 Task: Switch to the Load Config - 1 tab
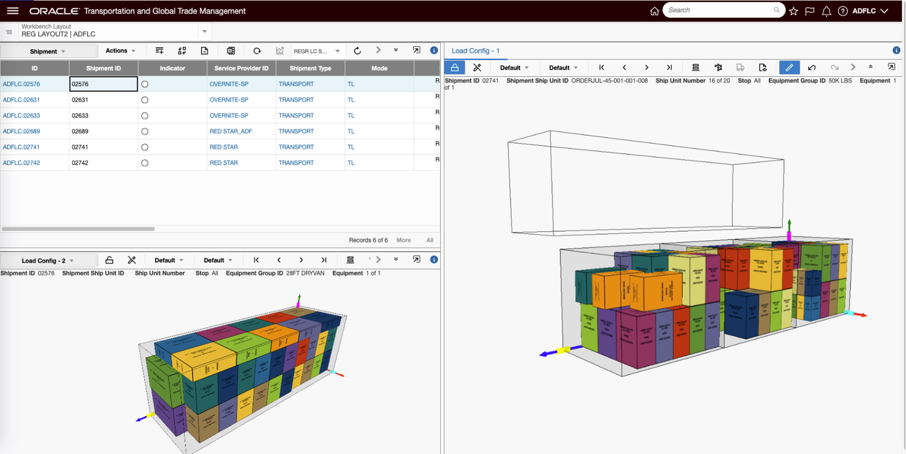(475, 51)
